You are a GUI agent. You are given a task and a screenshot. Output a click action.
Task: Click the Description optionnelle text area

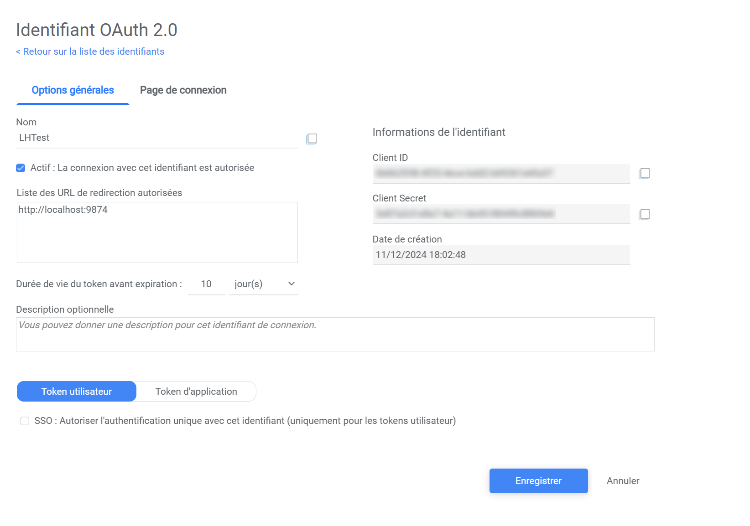pyautogui.click(x=335, y=335)
